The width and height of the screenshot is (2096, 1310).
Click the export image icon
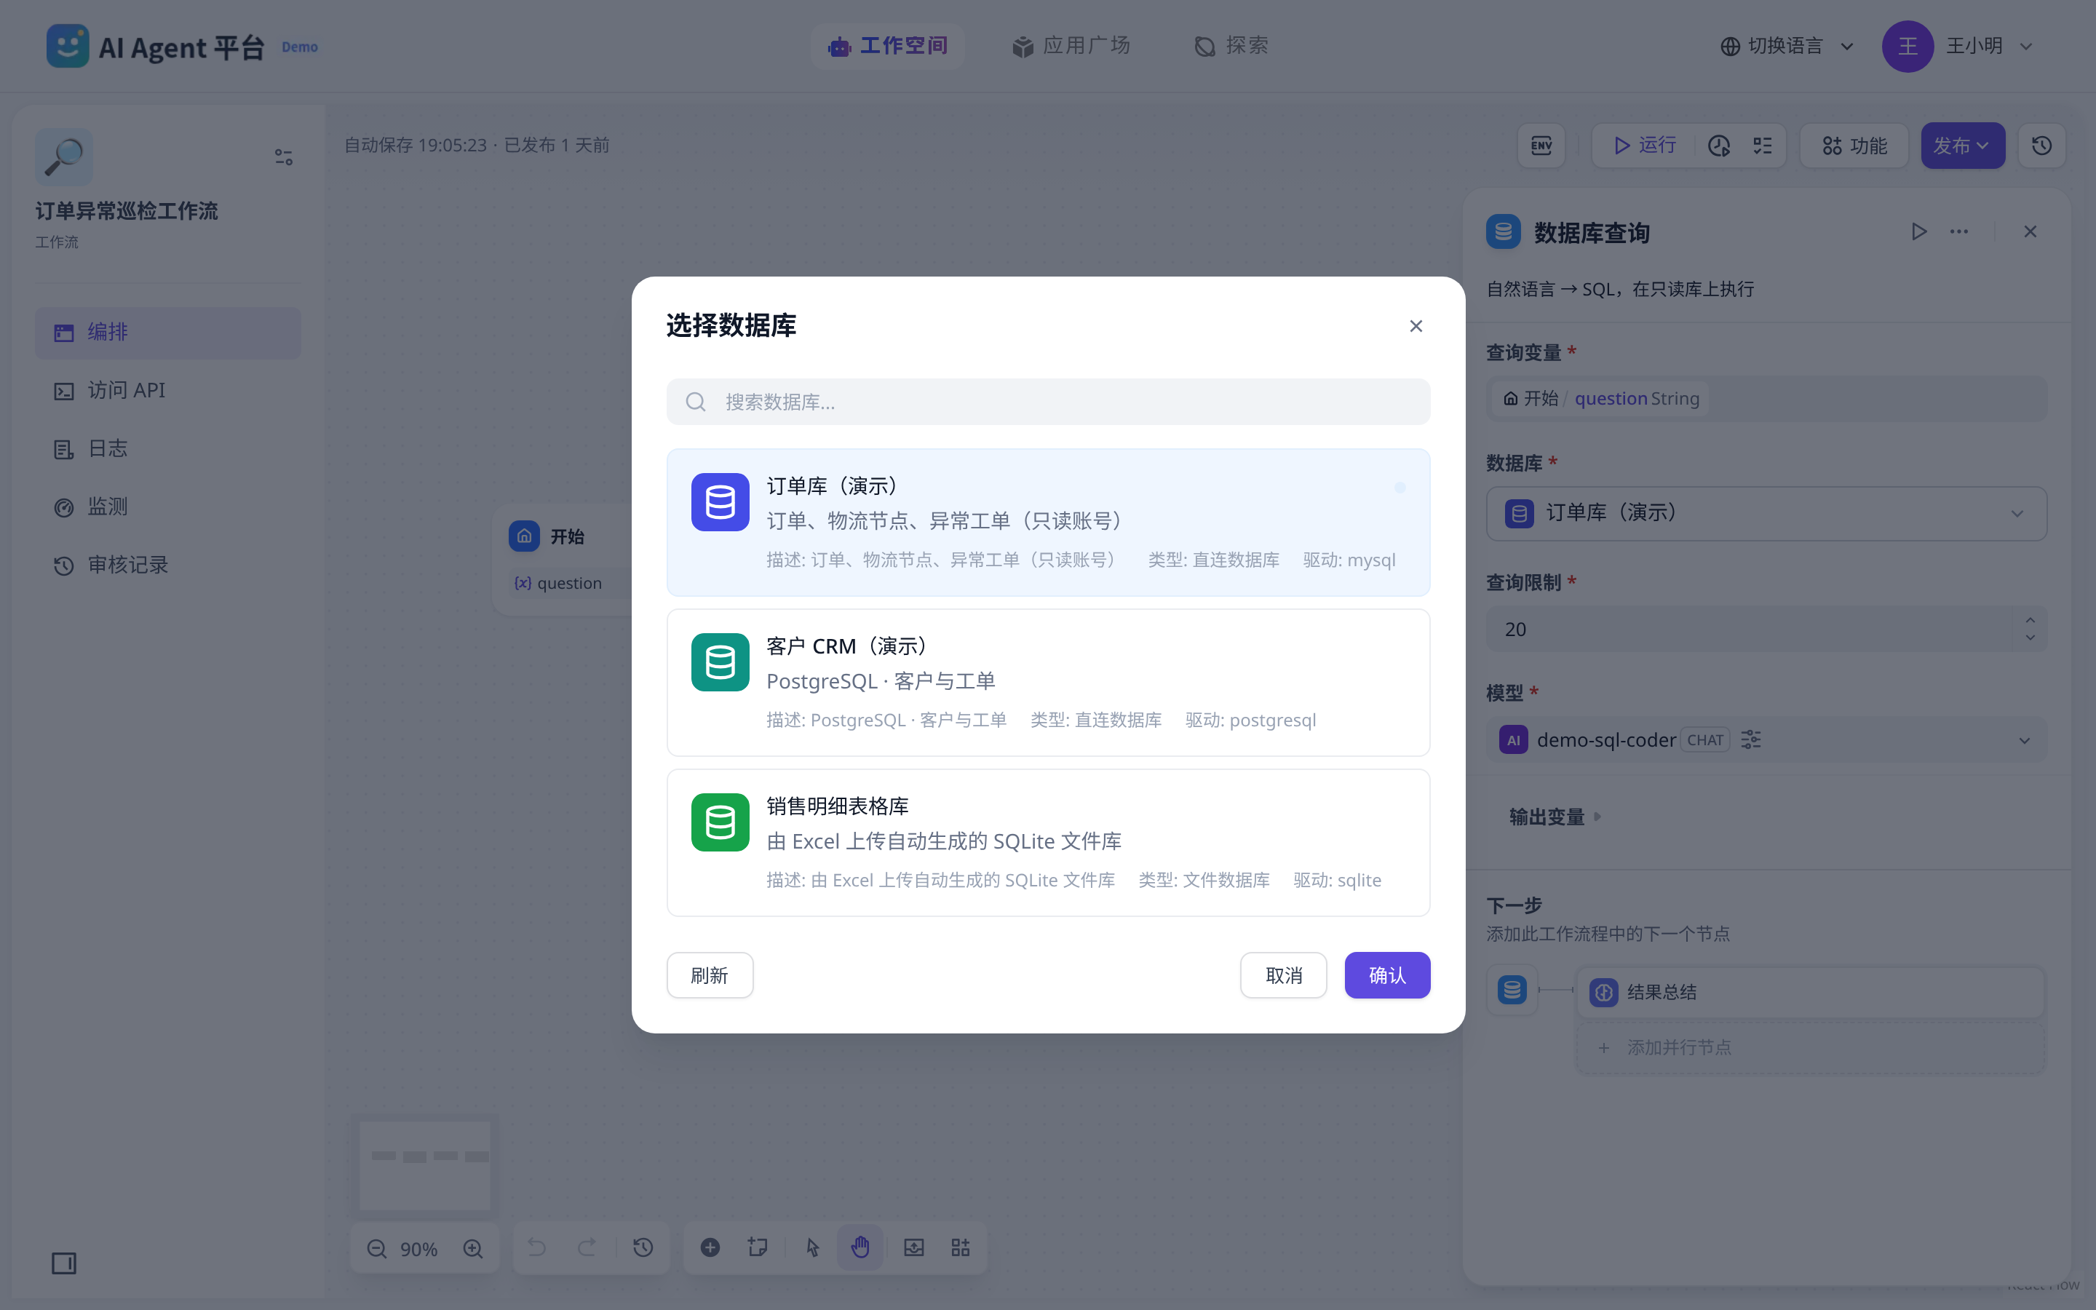coord(914,1247)
